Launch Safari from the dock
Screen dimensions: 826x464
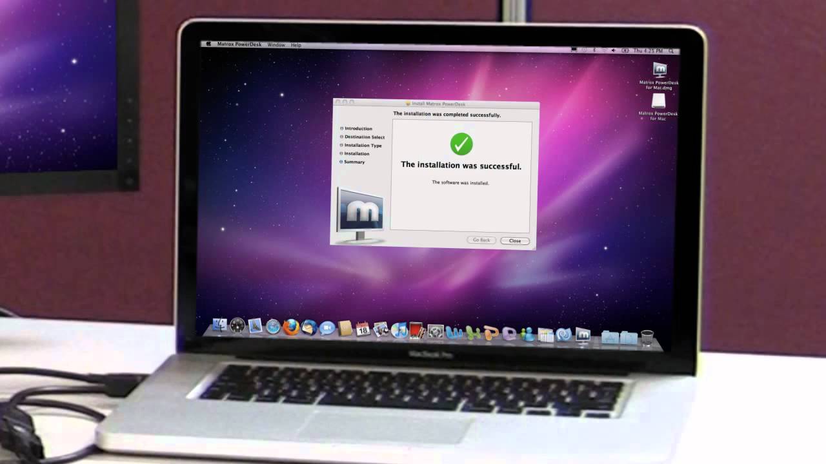273,327
